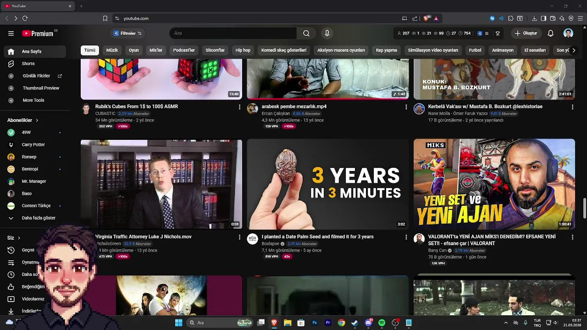
Task: Start voice search with the microphone
Action: point(327,33)
